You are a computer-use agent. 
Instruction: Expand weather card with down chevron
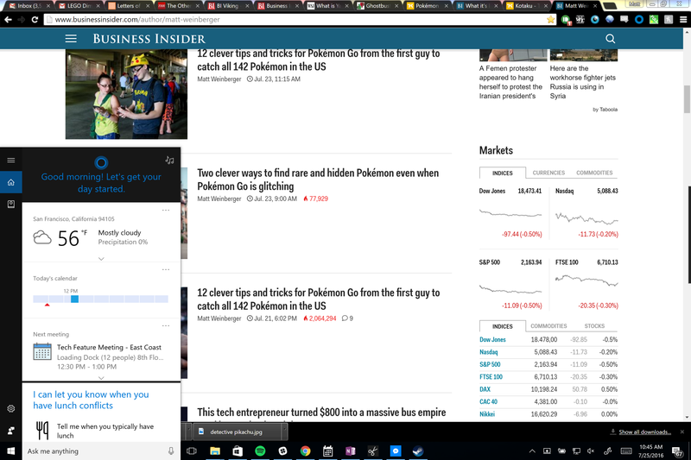(101, 259)
